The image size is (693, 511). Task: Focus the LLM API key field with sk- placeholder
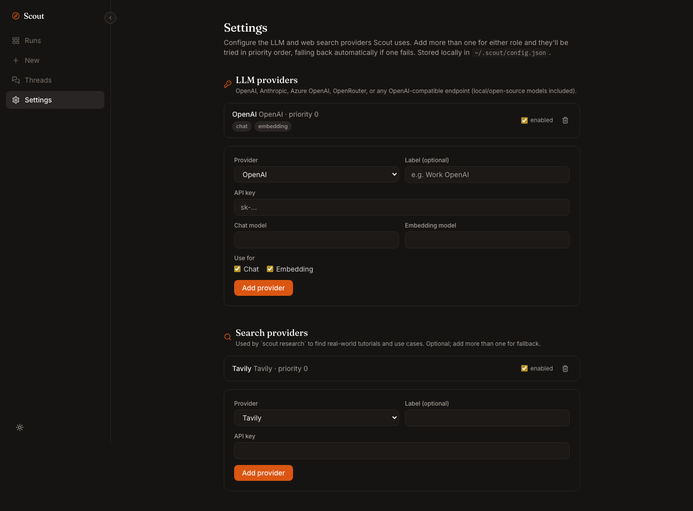402,207
